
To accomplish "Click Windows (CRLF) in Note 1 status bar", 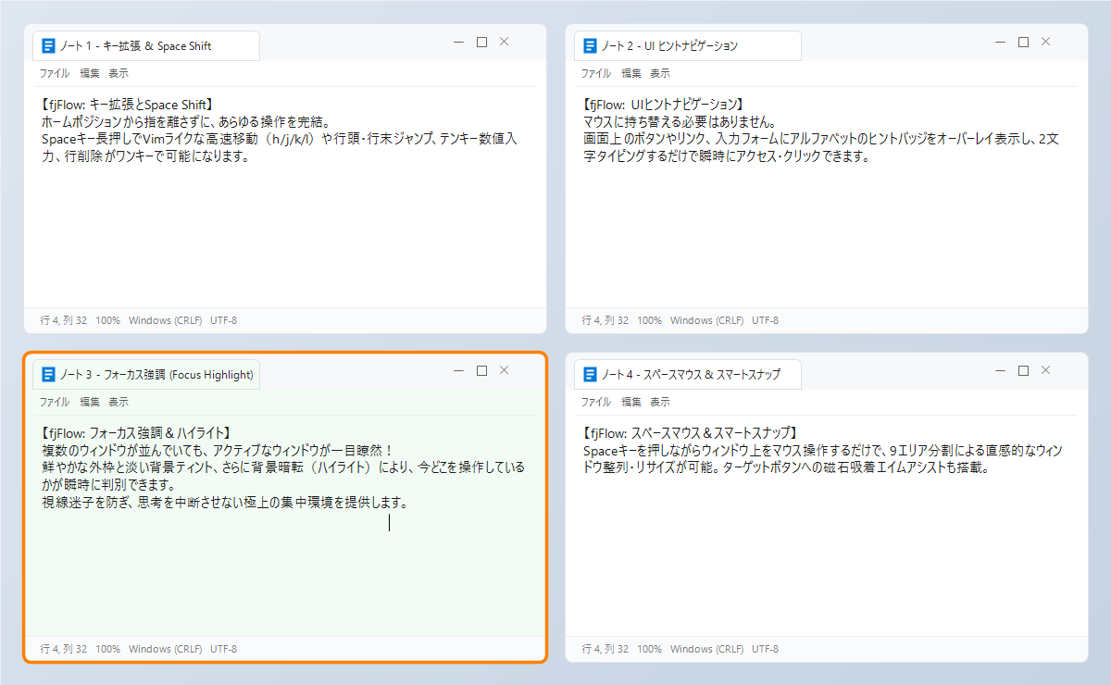I will [166, 320].
